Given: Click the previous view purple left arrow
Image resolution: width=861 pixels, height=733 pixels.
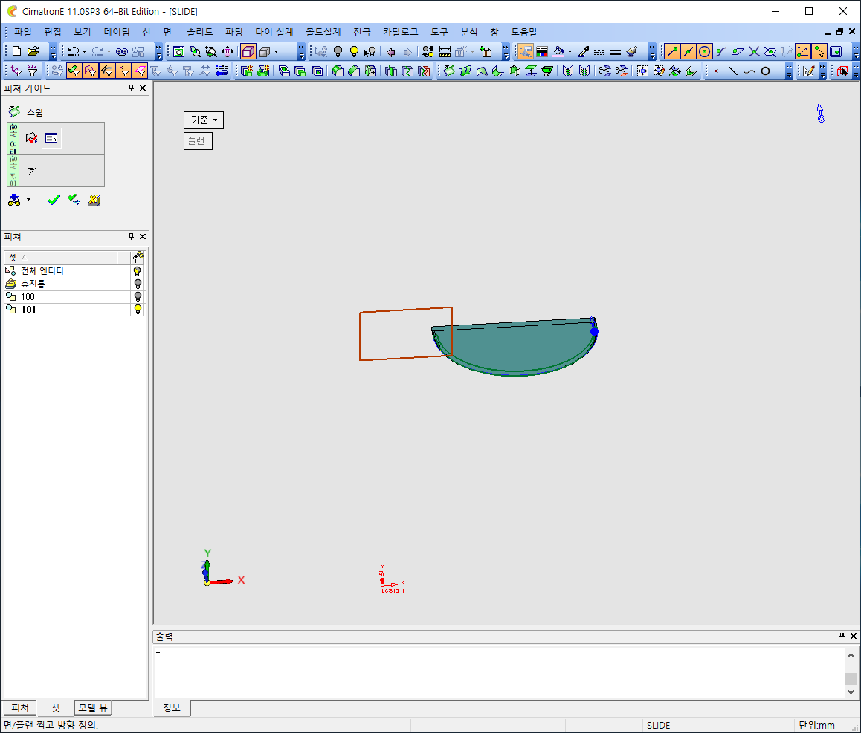Looking at the screenshot, I should point(390,51).
